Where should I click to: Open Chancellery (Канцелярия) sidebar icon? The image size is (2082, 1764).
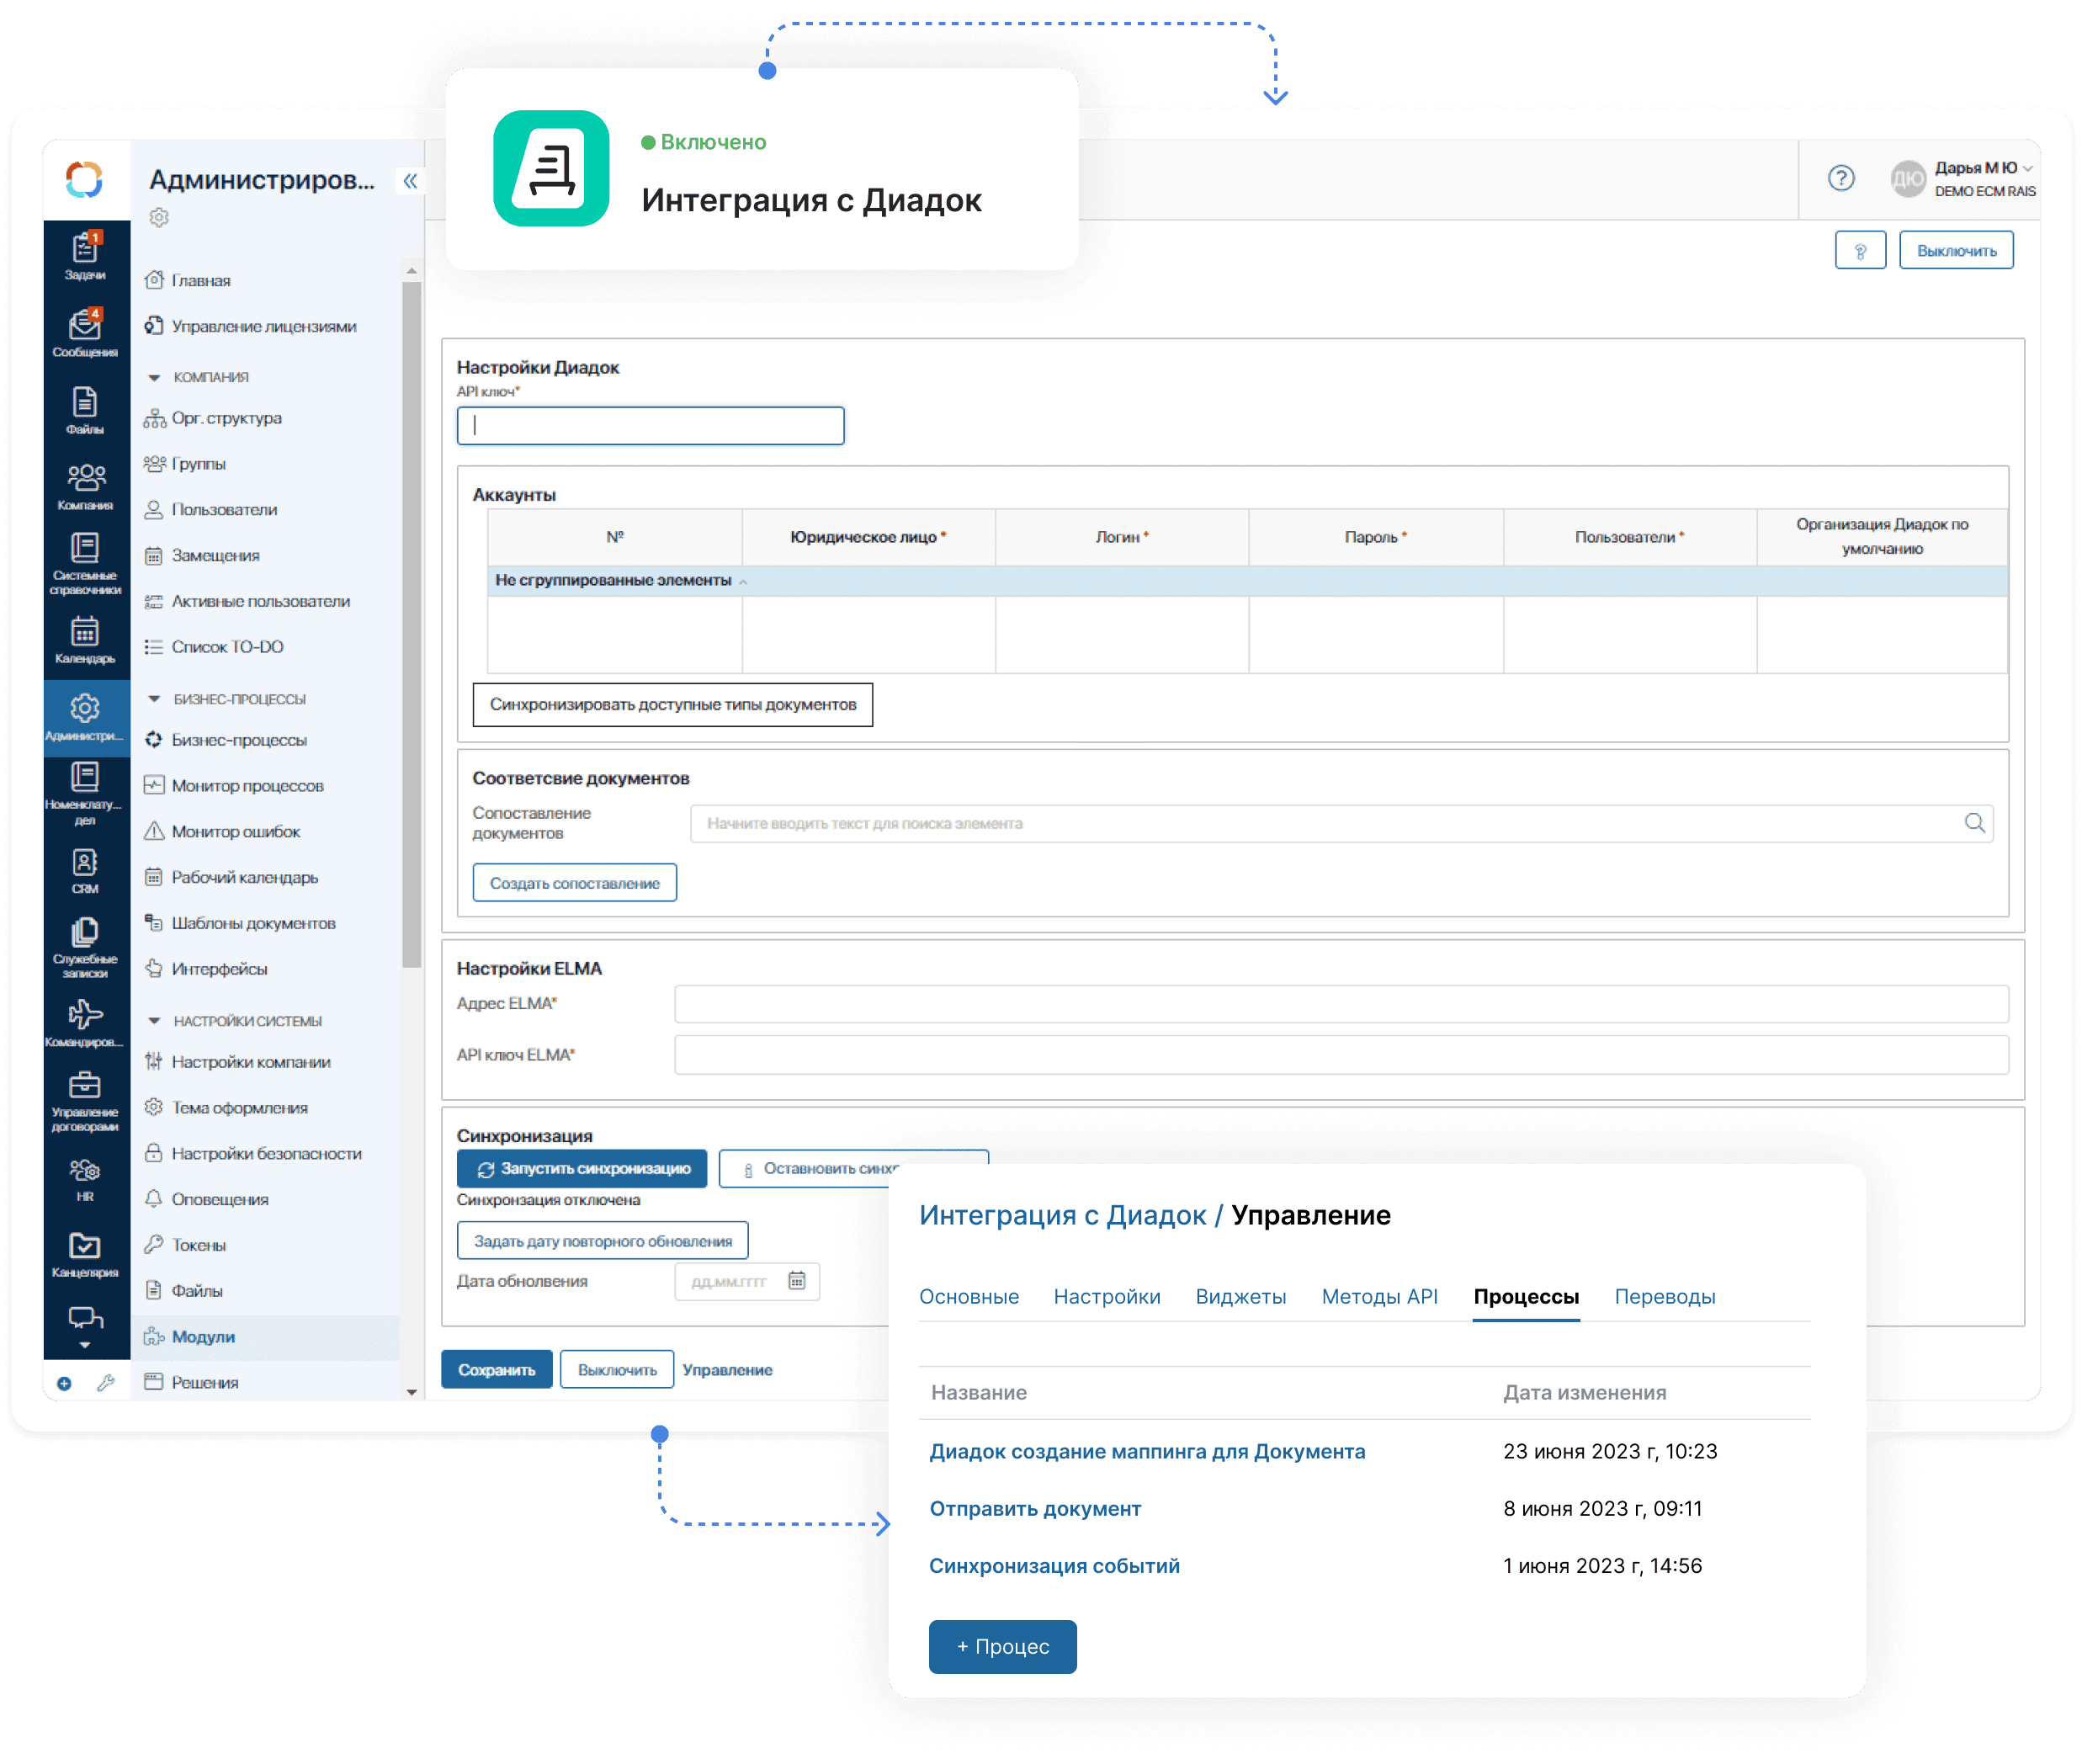[85, 1255]
